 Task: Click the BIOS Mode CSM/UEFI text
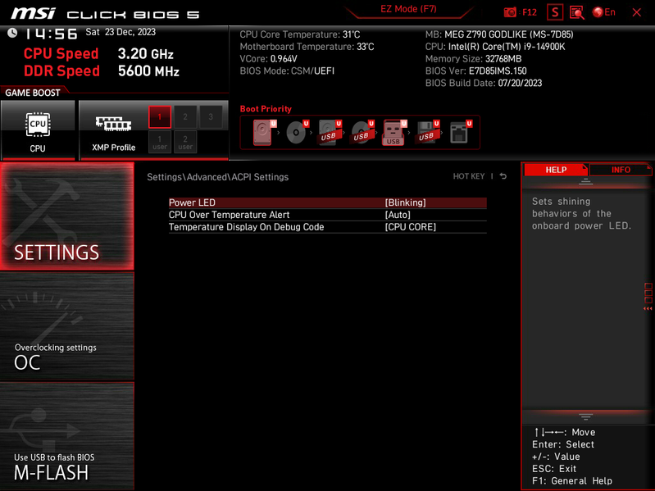pos(287,71)
